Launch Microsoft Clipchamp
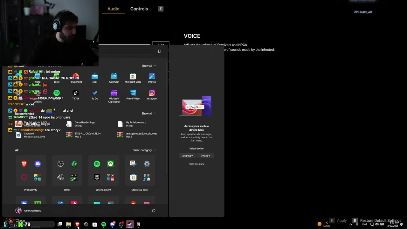Viewport: 407px width, 229px height. [x=114, y=96]
